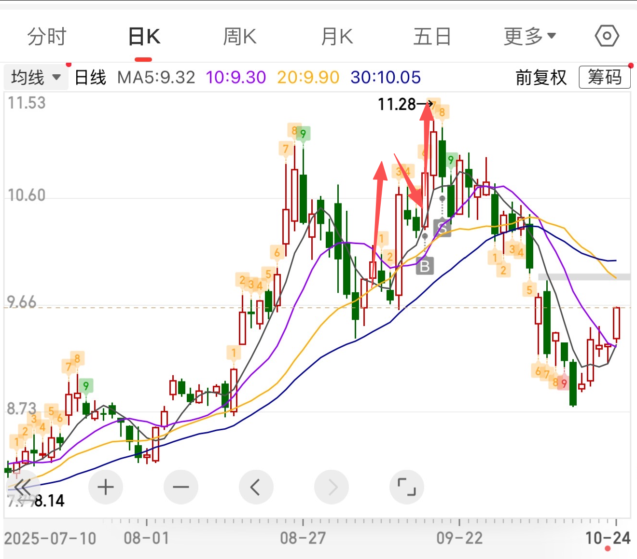Screen dimensions: 637x559
Task: Open the 更多 more periods dropdown
Action: (529, 37)
